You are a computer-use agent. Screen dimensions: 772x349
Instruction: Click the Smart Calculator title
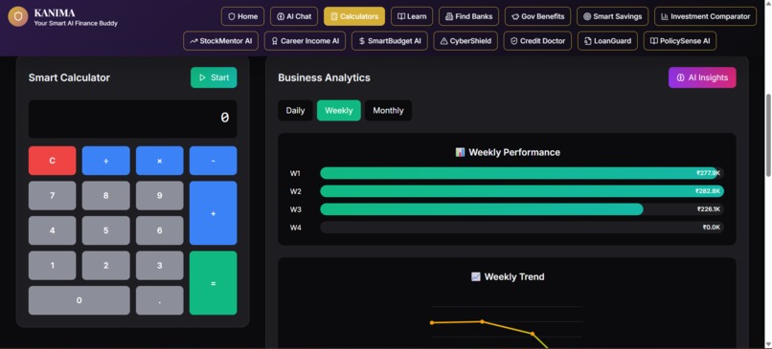tap(69, 77)
